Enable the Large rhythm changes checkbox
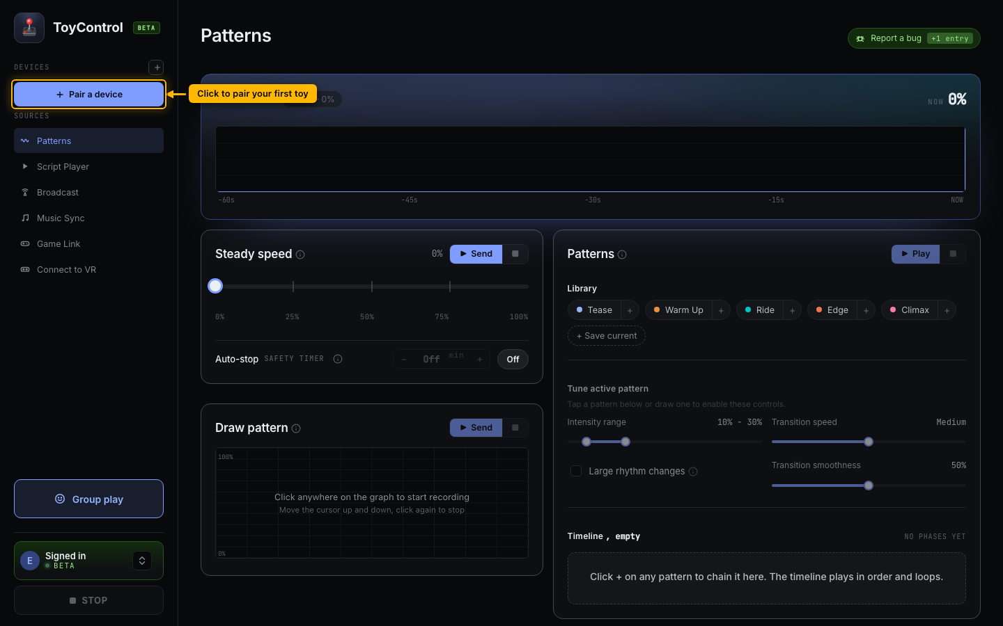Viewport: 1003px width, 626px height. [576, 471]
